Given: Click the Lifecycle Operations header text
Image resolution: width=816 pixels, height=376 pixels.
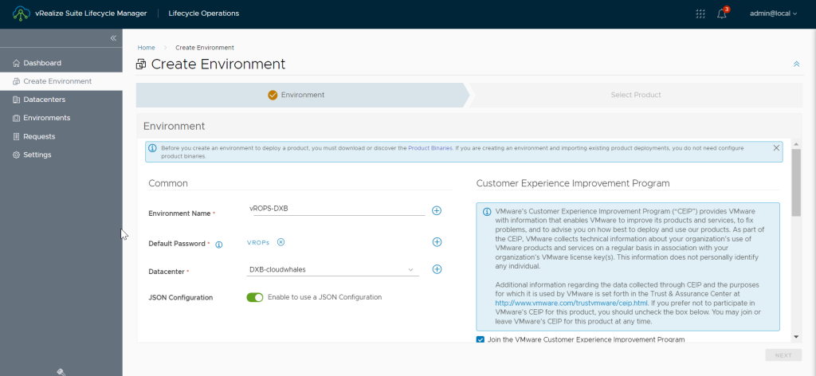Looking at the screenshot, I should (x=203, y=14).
